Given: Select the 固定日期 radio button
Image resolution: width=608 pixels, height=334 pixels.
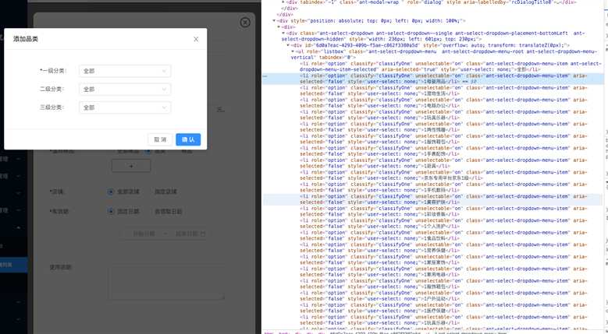Looking at the screenshot, I should pos(111,212).
